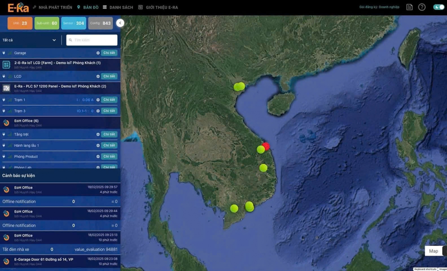
Task: Toggle the dark mode switch
Action: point(438,7)
